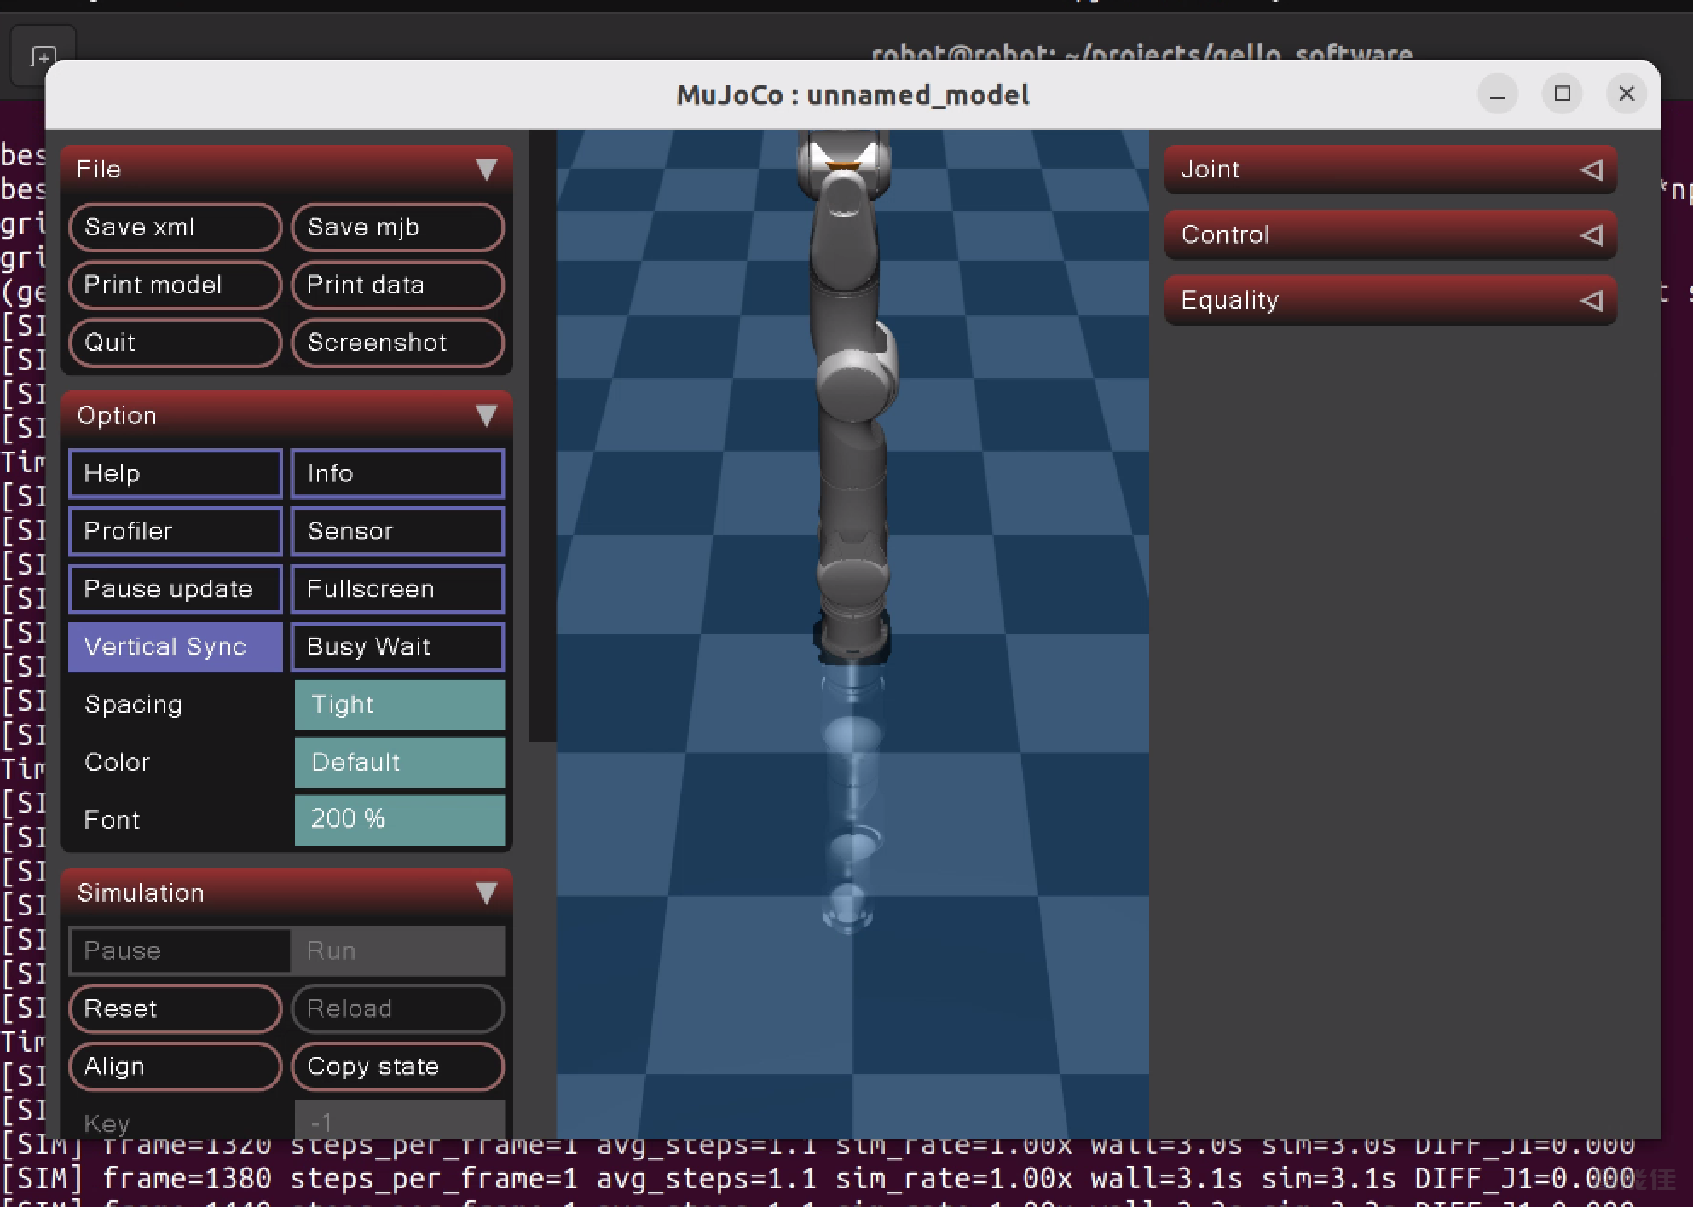Click the left panel scrollbar
This screenshot has height=1207, width=1693.
(541, 435)
